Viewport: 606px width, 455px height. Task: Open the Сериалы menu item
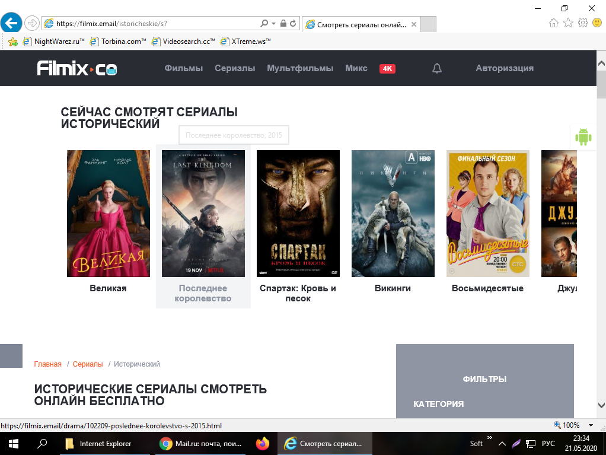click(235, 68)
